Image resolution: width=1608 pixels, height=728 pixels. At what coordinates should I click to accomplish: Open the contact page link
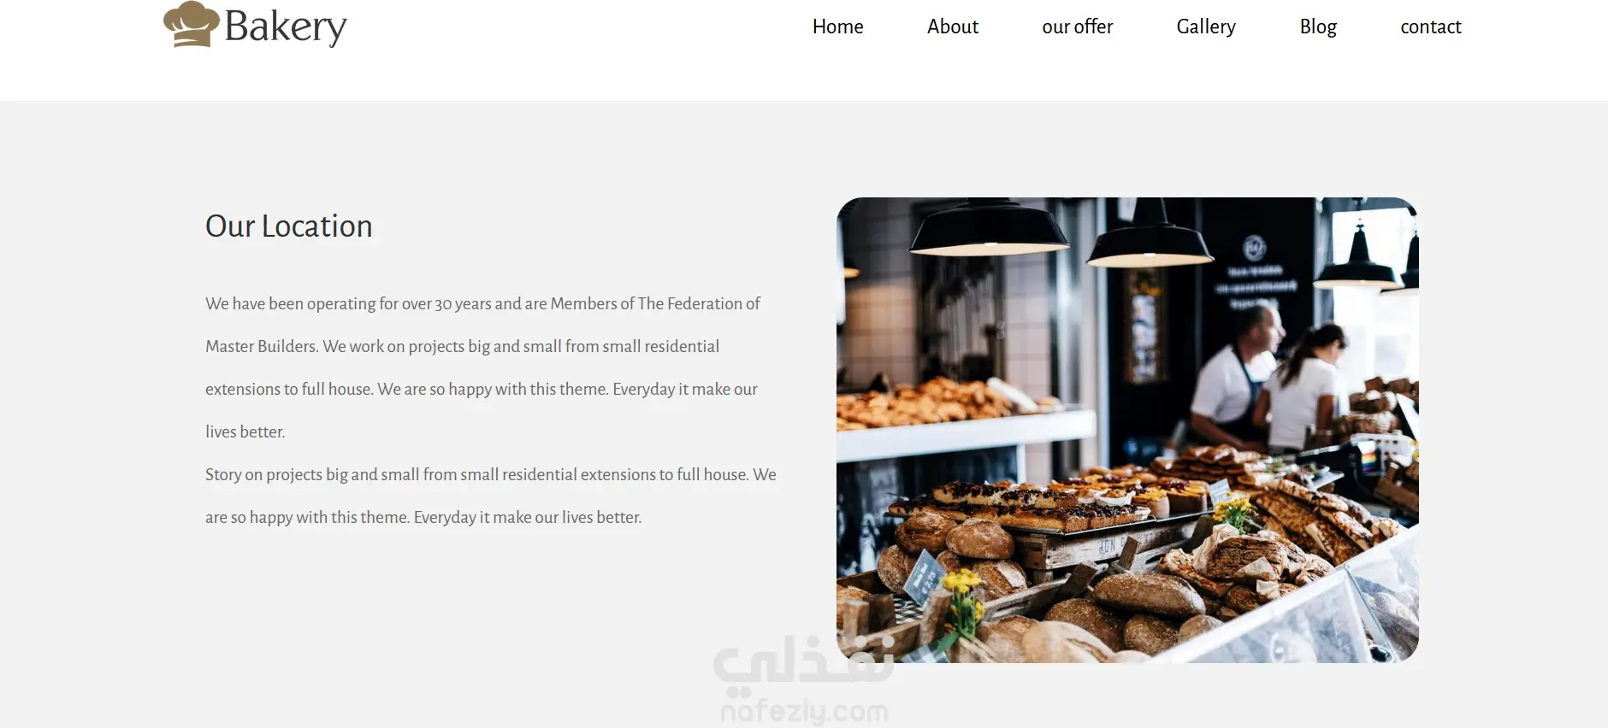1430,27
